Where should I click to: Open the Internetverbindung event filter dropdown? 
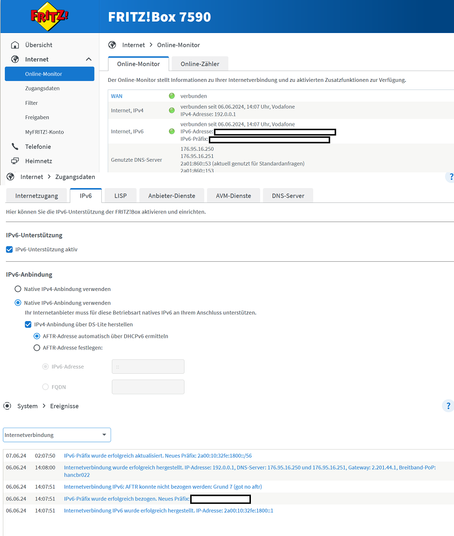tap(57, 435)
